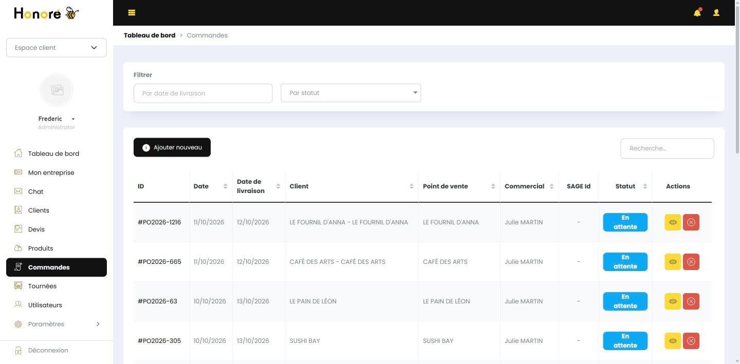Viewport: 740px width, 364px height.
Task: Click the Déconnexion lock icon
Action: click(18, 350)
